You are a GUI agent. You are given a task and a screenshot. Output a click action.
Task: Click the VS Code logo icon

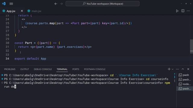point(4,4)
